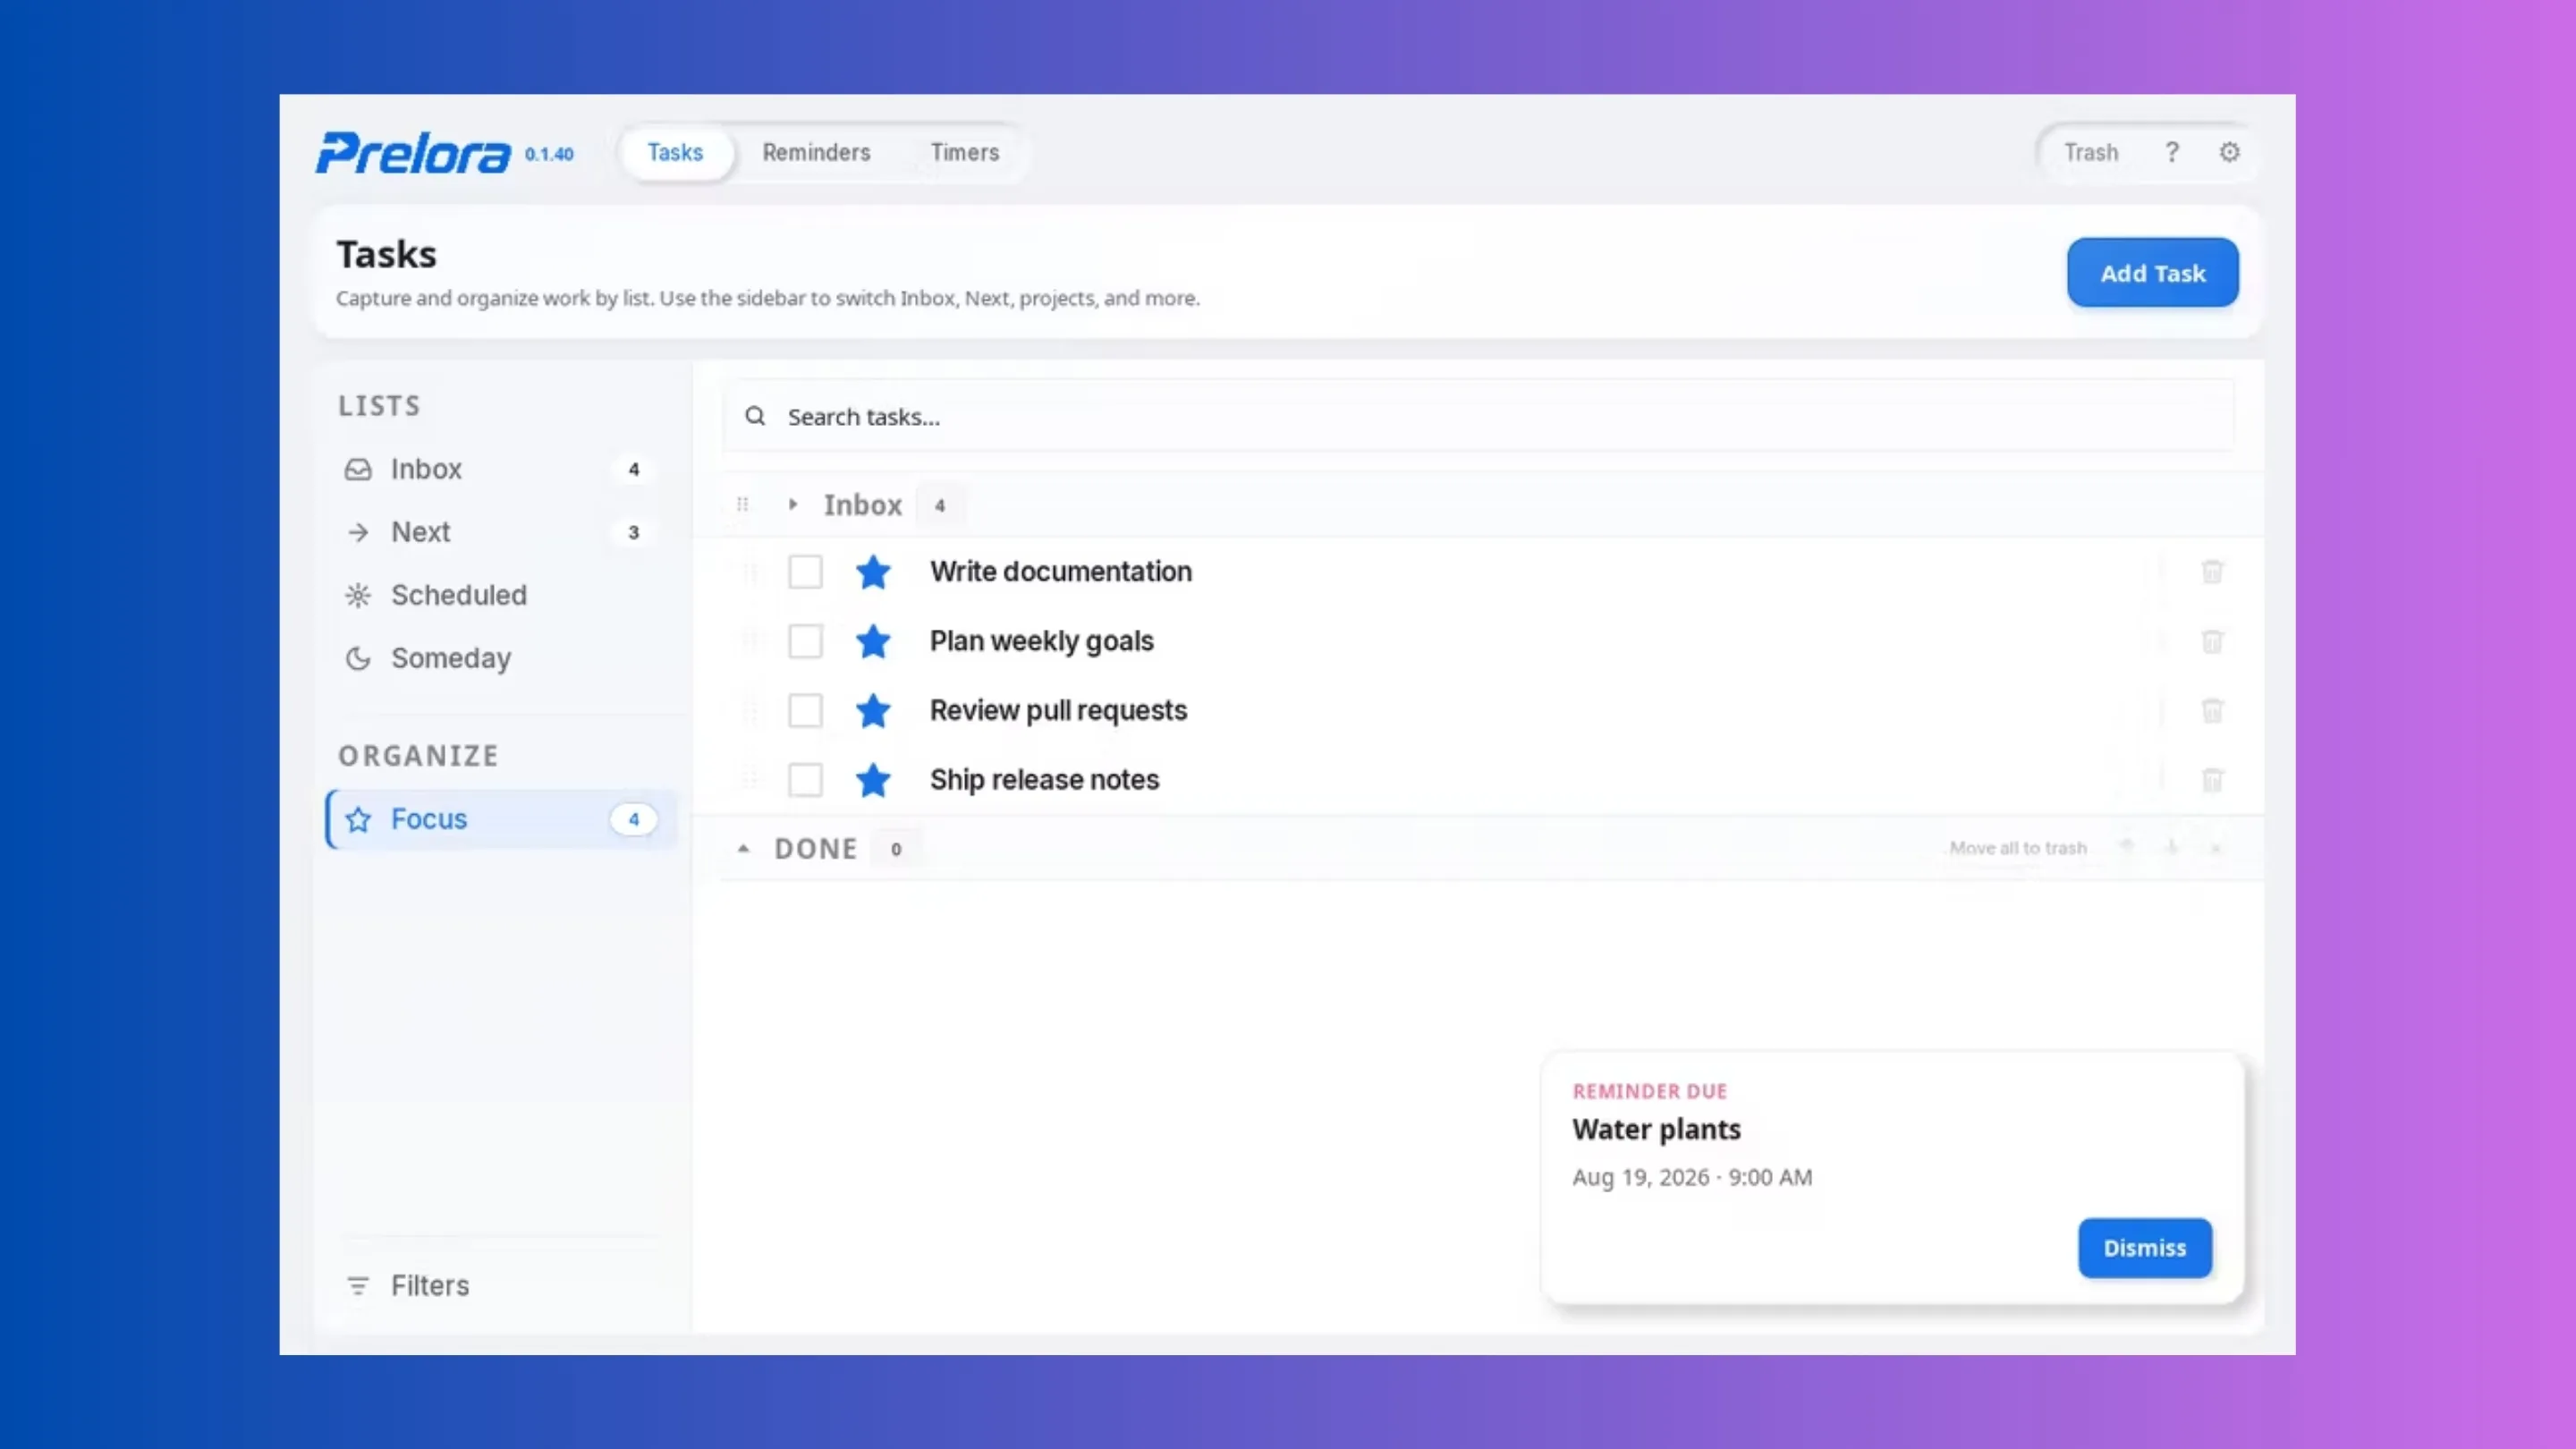Open the Timers tab

click(x=964, y=152)
